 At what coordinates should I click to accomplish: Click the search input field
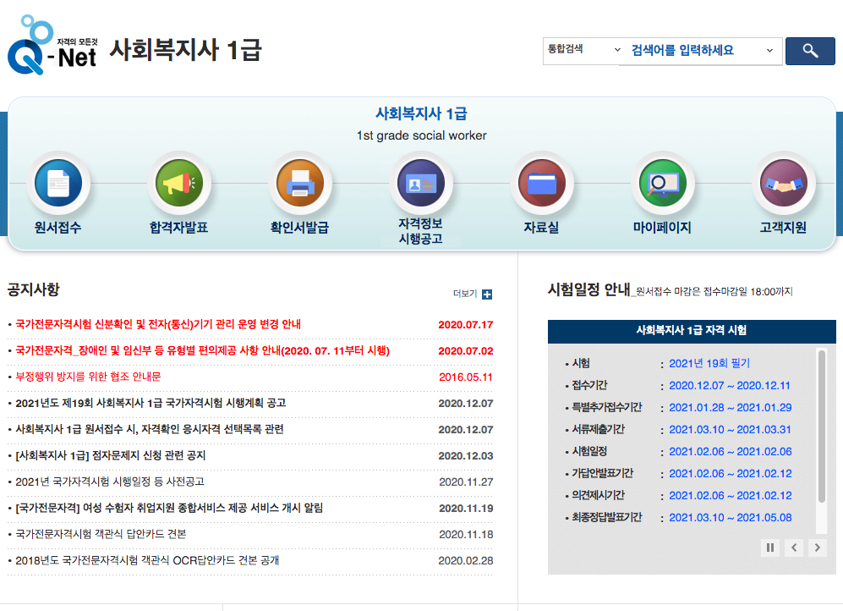pos(693,51)
